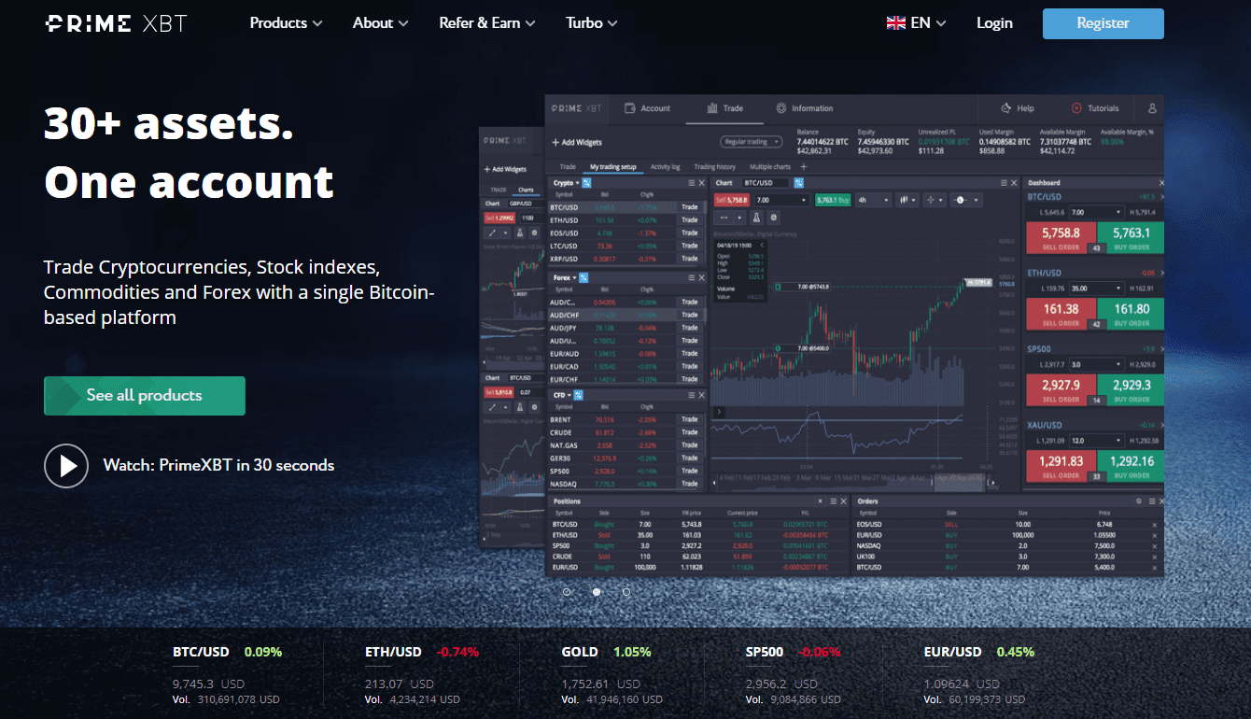1251x719 pixels.
Task: Click the red Sell 5,758.8 chart button
Action: point(733,200)
